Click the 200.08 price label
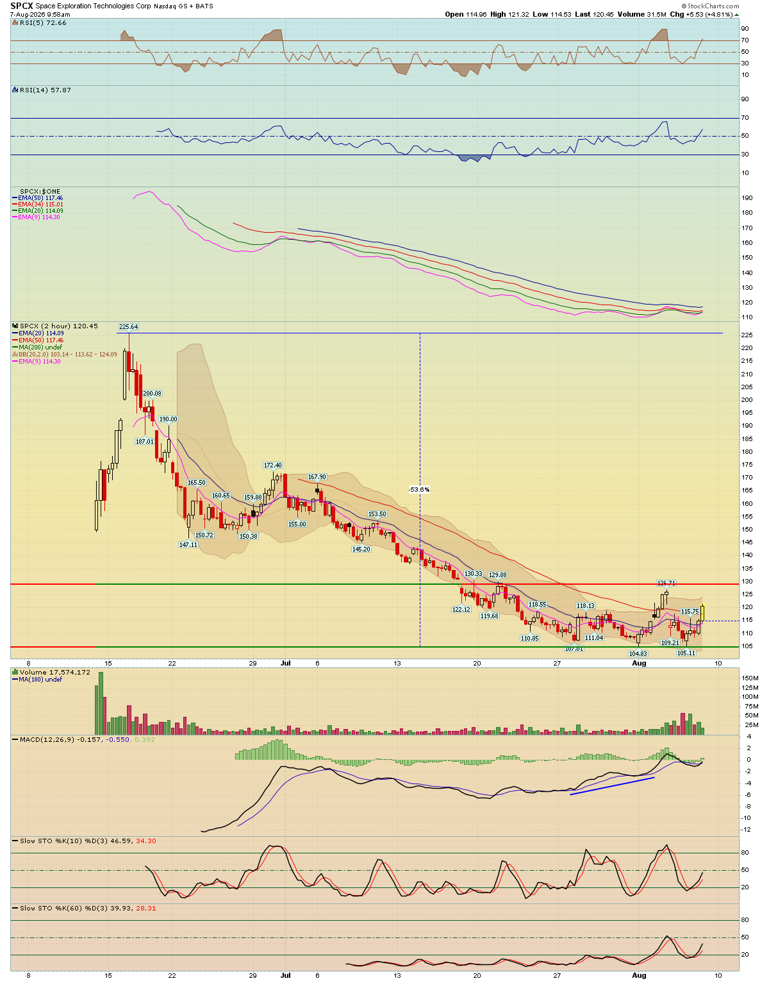 (153, 394)
